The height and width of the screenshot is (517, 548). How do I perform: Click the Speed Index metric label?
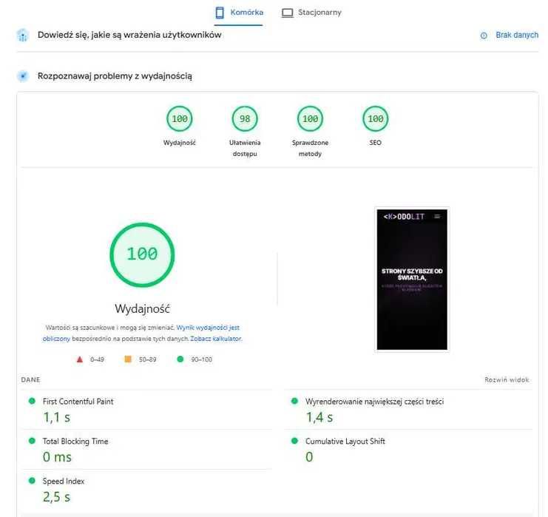pyautogui.click(x=64, y=481)
